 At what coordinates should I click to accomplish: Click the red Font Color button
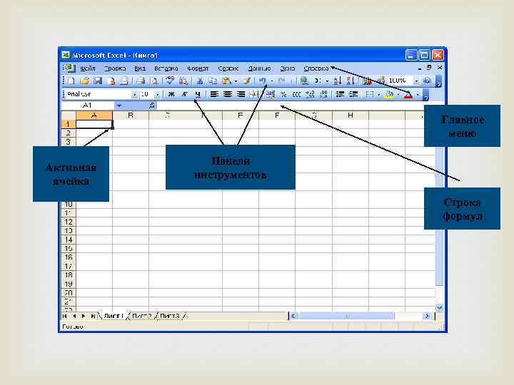point(408,95)
